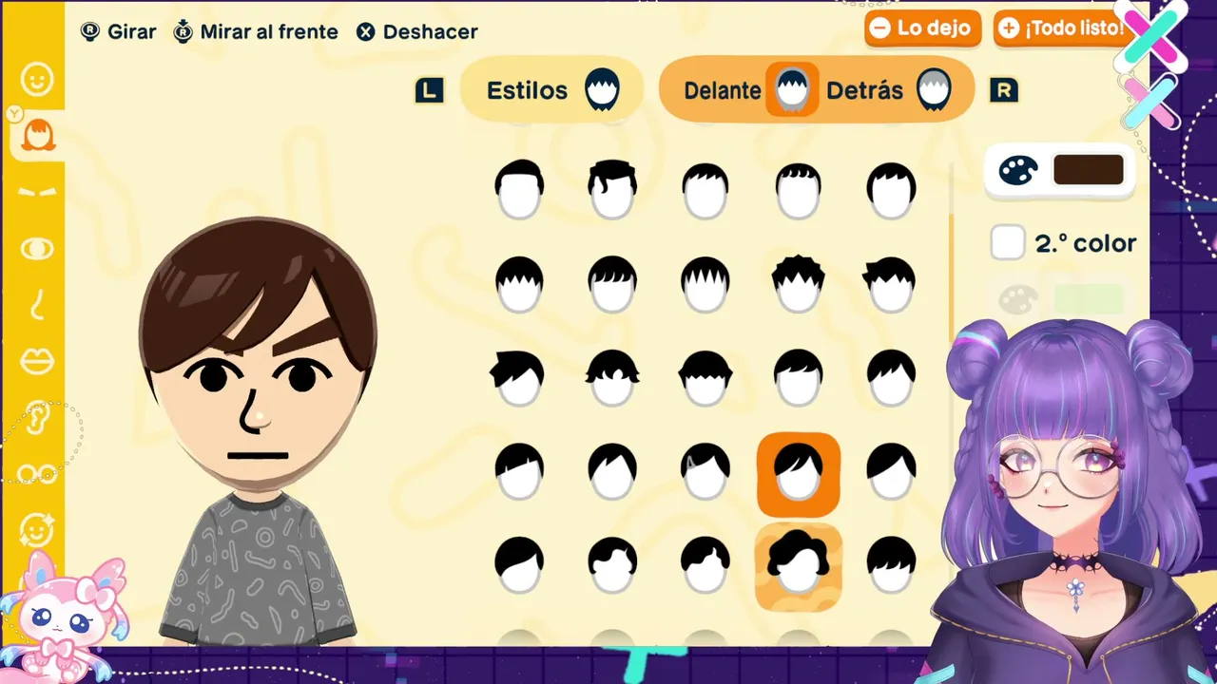
Task: Click the L shoulder button icon
Action: (430, 90)
